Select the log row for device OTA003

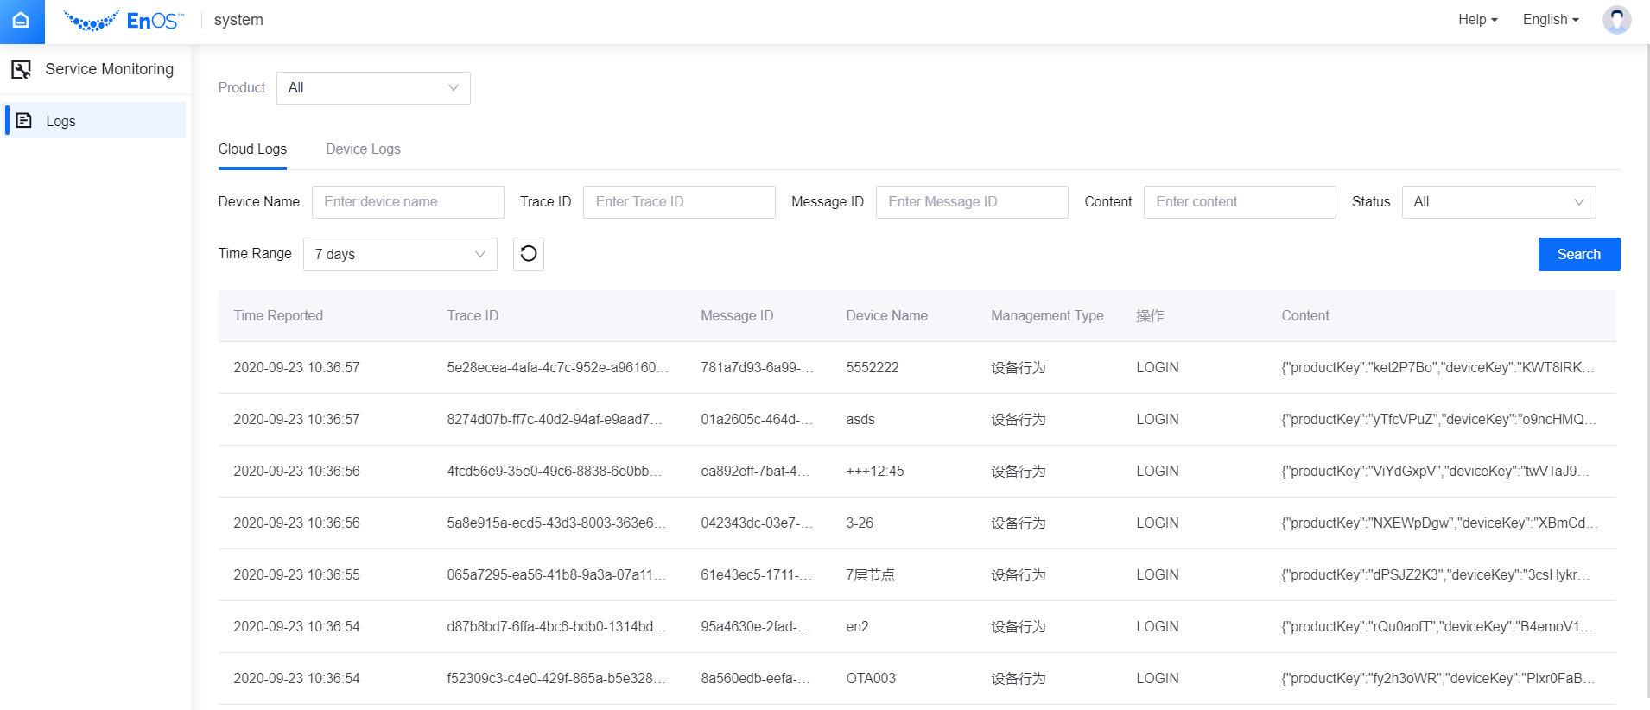coord(871,679)
